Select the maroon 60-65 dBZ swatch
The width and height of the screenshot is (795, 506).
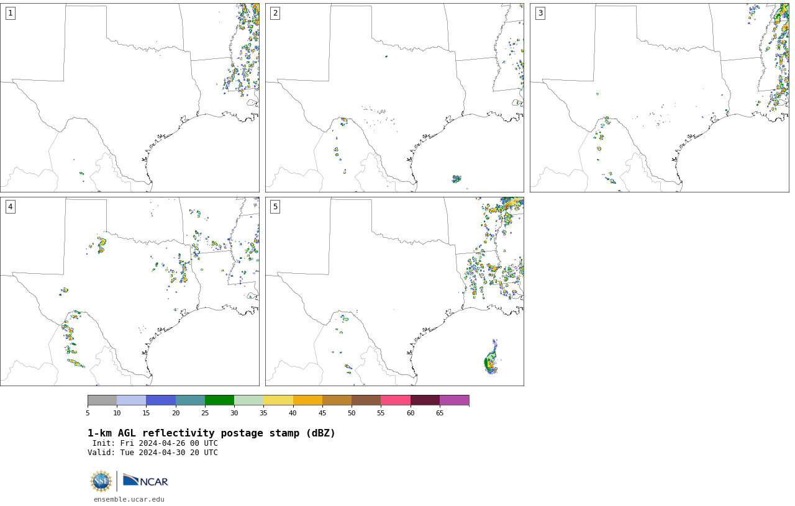pyautogui.click(x=425, y=400)
